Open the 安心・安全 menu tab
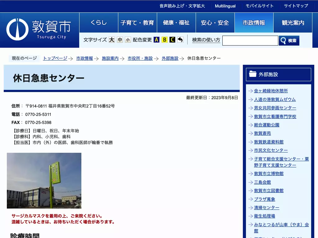 [215, 22]
